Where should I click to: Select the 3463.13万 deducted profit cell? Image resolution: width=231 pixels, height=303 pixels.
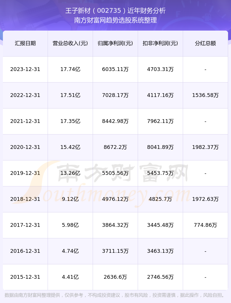point(161,251)
